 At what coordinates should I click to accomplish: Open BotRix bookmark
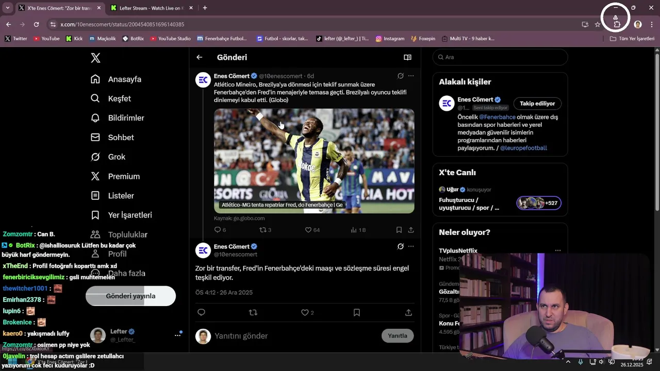coord(133,39)
